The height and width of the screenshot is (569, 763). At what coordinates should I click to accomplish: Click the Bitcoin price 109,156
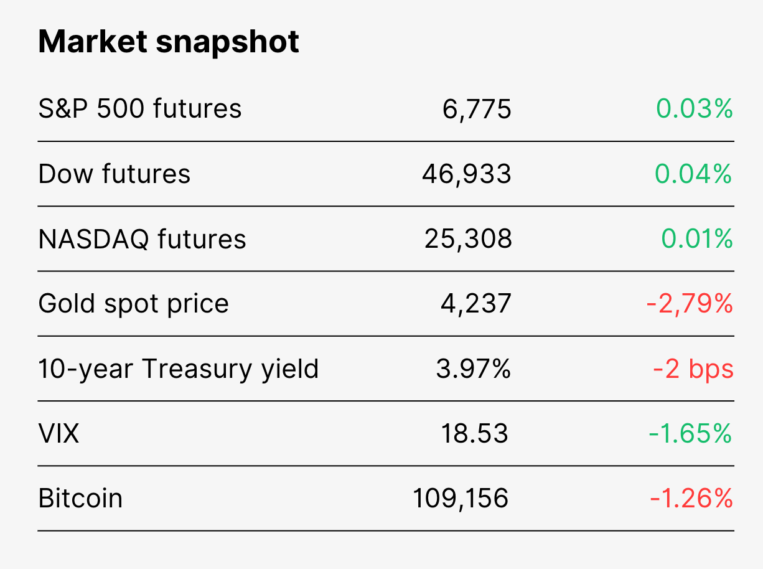pos(461,499)
